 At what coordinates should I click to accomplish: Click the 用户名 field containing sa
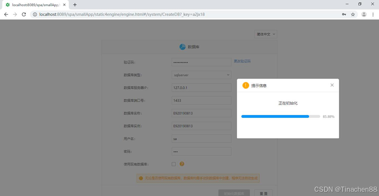tap(201, 139)
